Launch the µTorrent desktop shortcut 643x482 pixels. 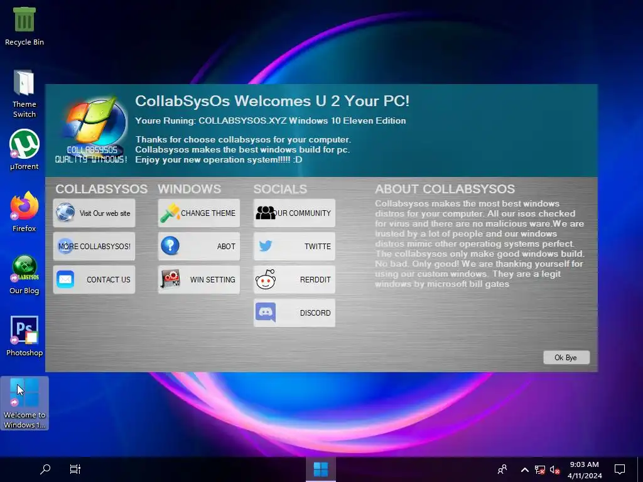click(x=24, y=150)
